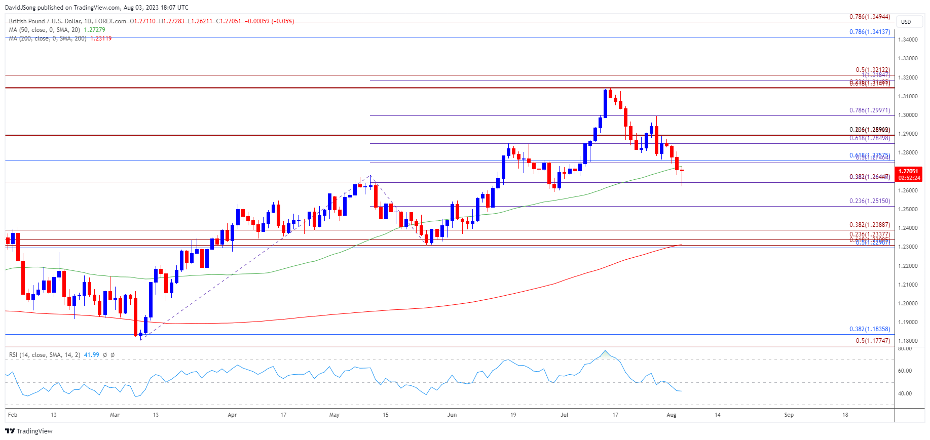
Task: Click the 0.5(1.17747) Fibonacci label
Action: [x=873, y=341]
